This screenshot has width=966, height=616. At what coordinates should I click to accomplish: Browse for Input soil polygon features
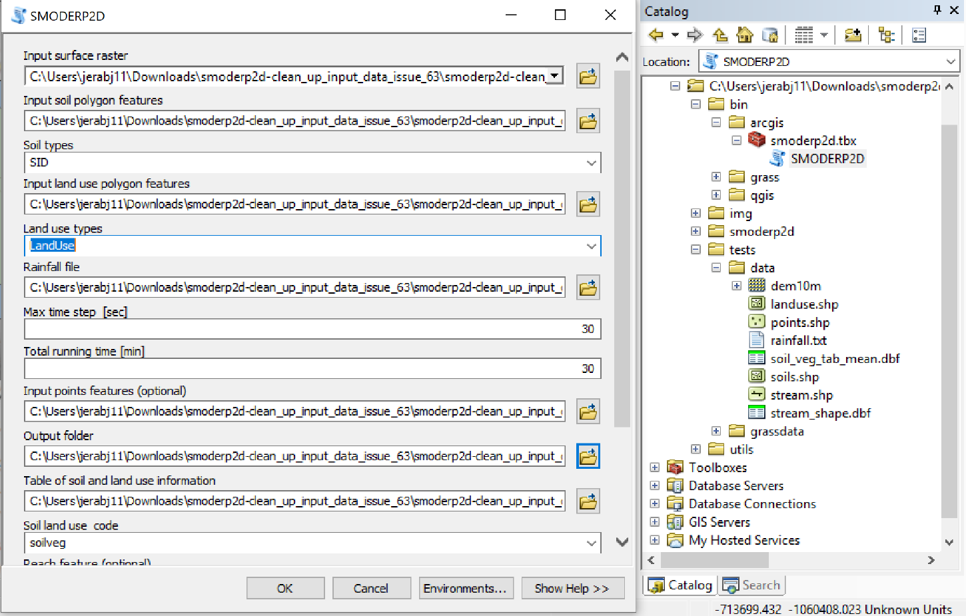pos(588,121)
